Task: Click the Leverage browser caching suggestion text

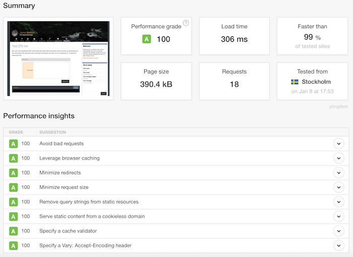Action: (x=70, y=158)
